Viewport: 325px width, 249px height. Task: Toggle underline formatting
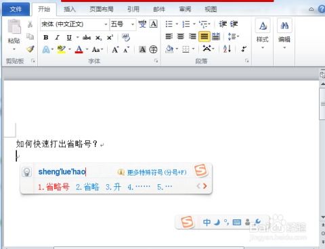click(69, 38)
